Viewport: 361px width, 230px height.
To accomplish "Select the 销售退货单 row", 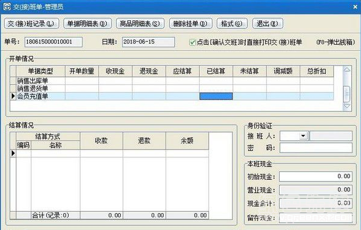I will point(172,88).
